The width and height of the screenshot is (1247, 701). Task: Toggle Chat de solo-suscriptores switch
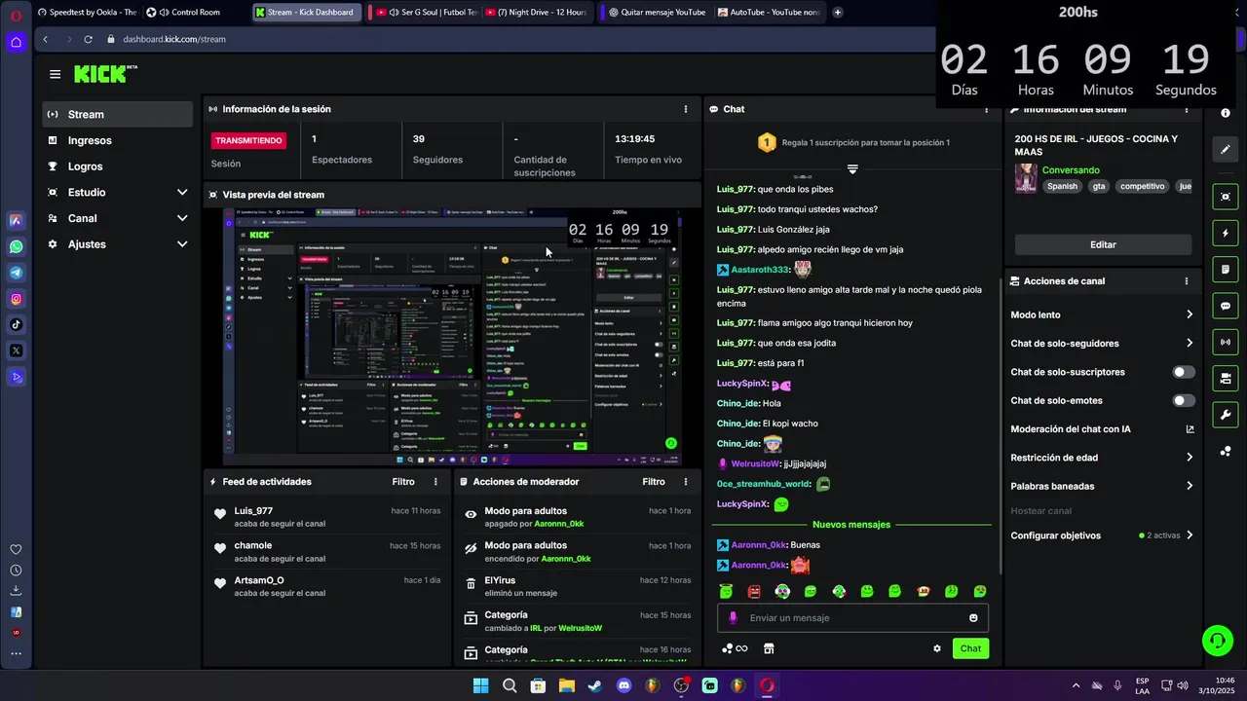coord(1184,372)
